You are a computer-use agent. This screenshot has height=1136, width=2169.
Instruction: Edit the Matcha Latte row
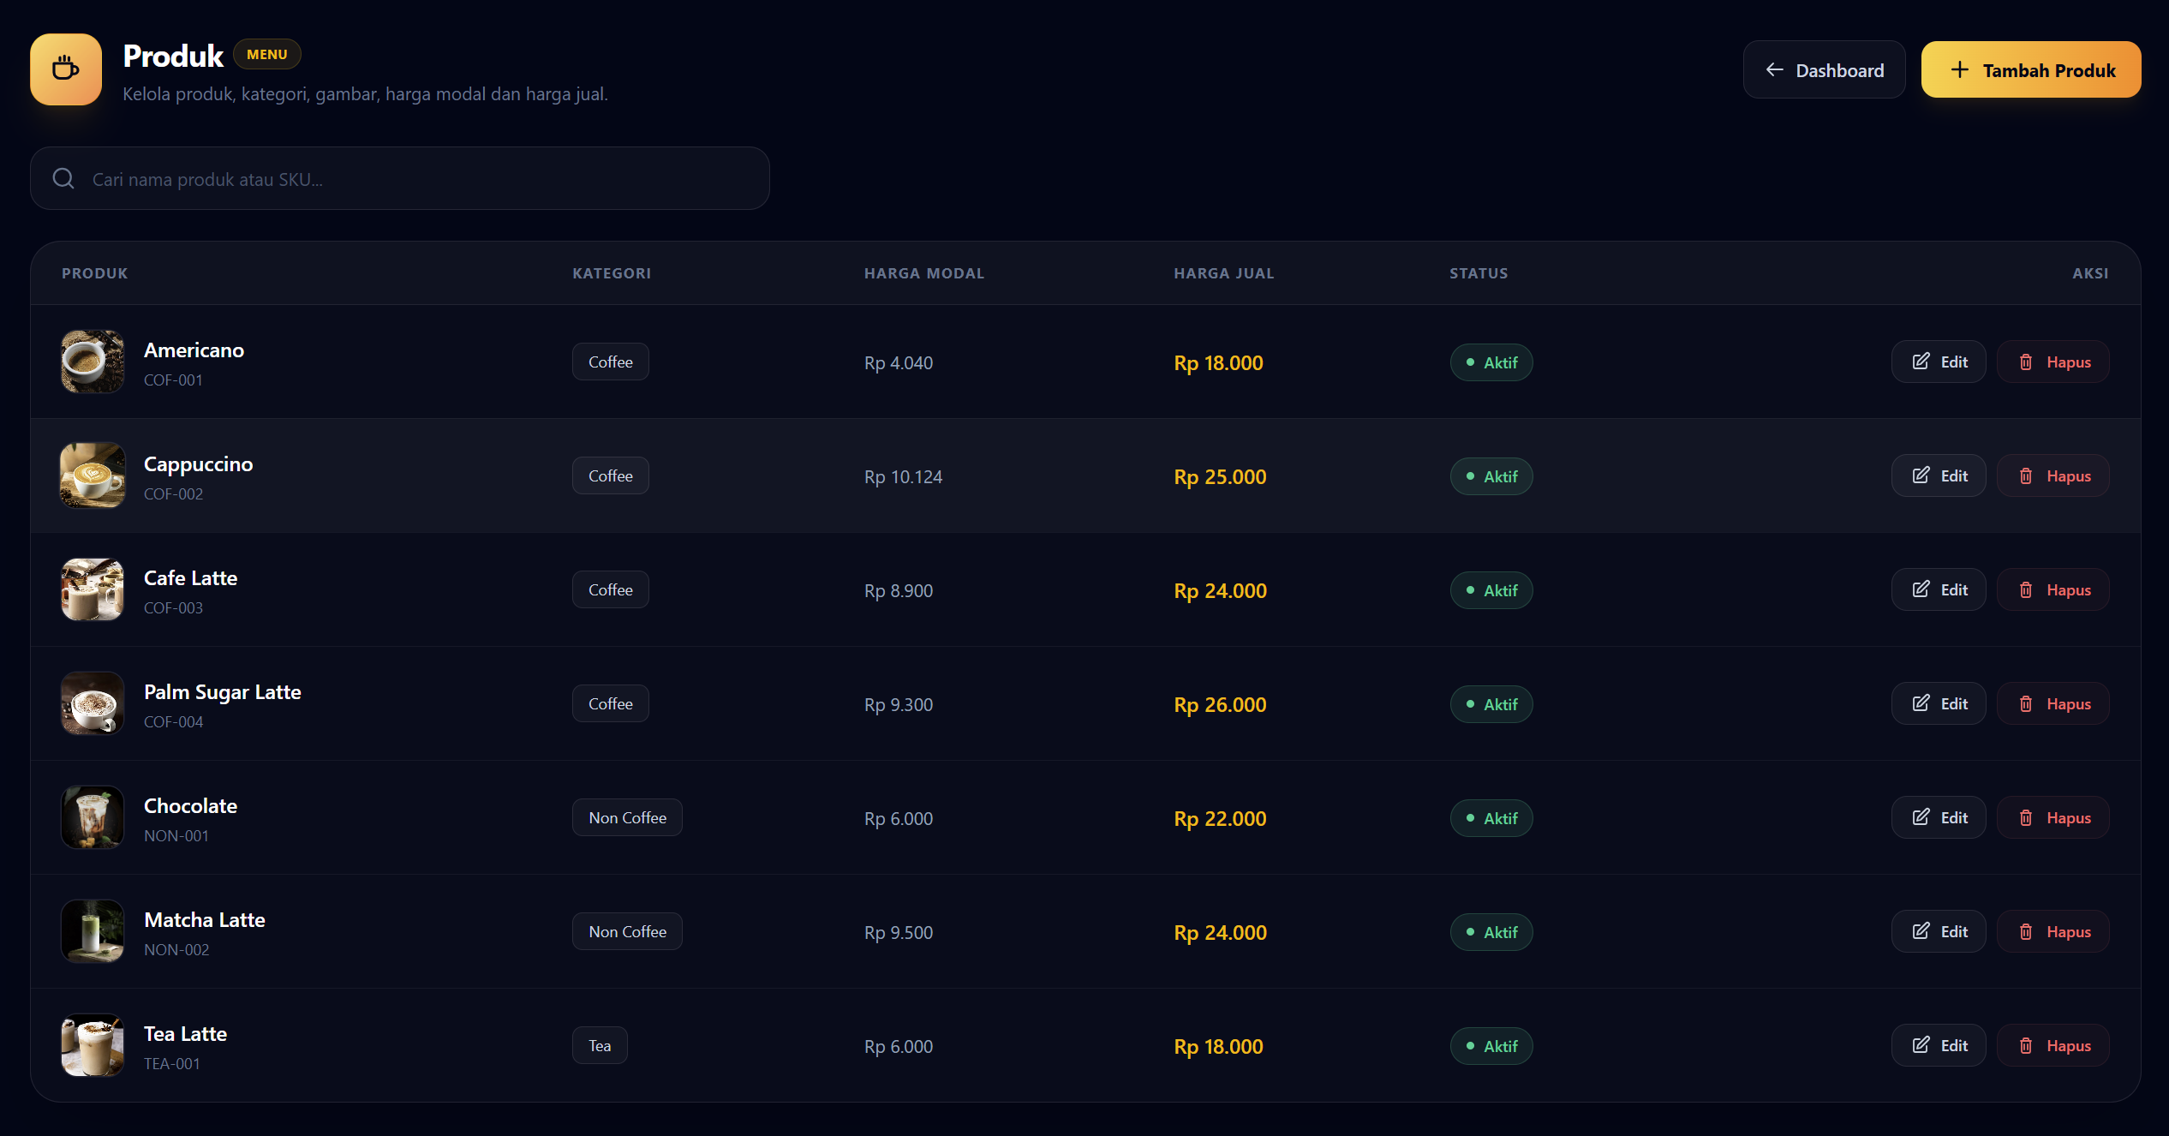click(x=1939, y=932)
